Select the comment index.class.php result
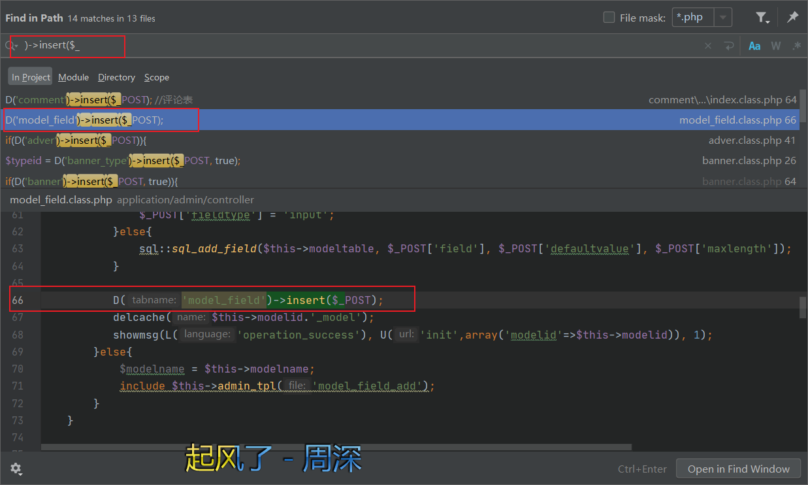Image resolution: width=808 pixels, height=485 pixels. point(400,99)
